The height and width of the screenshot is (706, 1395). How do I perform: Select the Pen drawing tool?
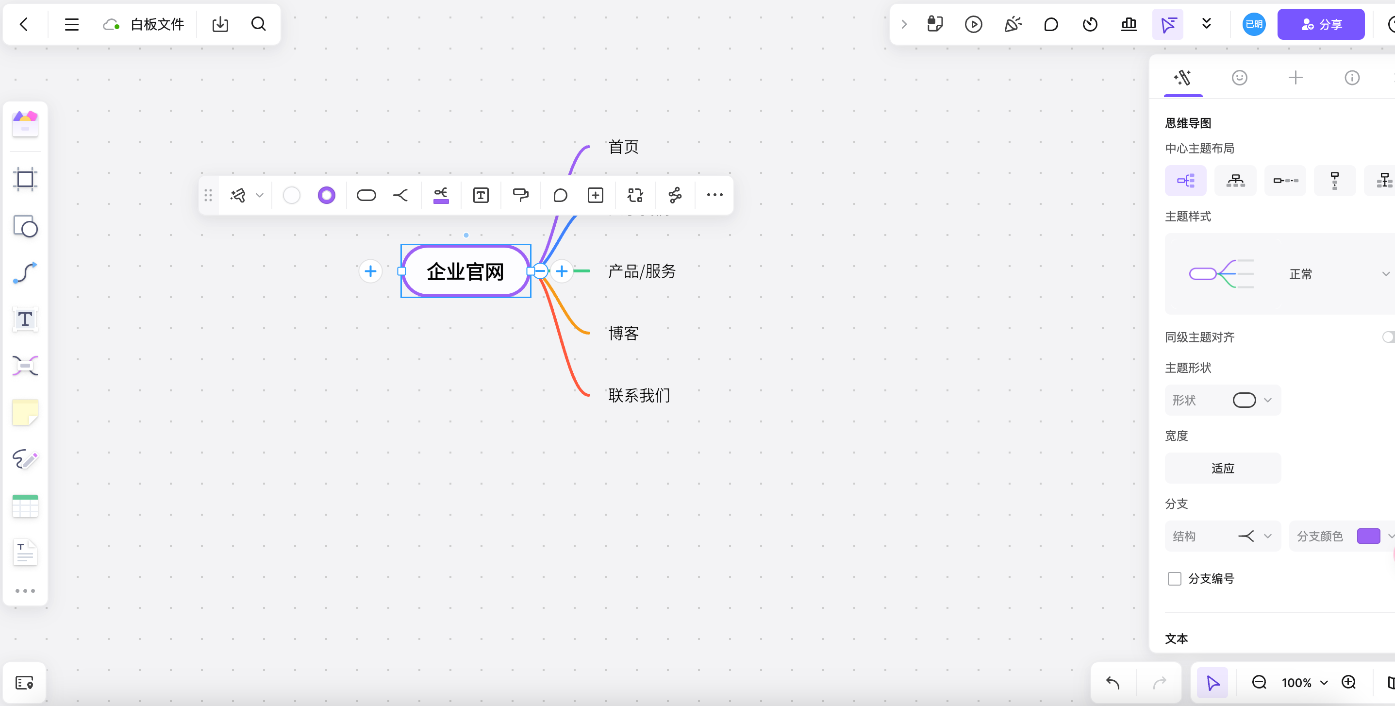25,459
